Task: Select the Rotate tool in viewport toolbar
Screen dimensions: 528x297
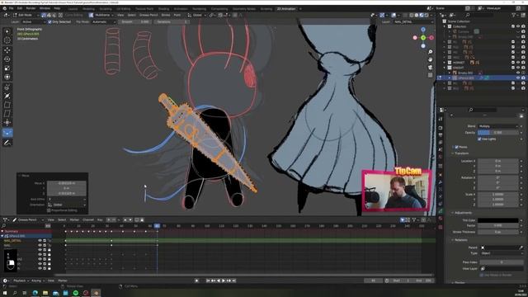Action: tap(7, 59)
